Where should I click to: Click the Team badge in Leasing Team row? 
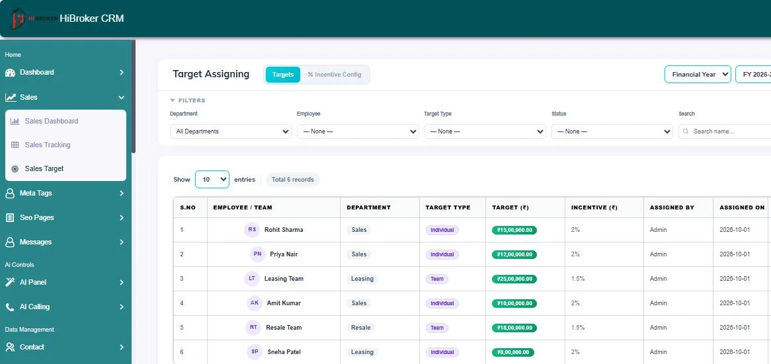(437, 279)
